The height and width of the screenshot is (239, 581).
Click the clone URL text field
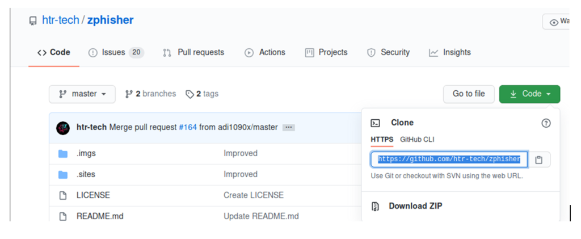pos(449,160)
